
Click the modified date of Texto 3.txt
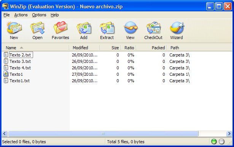coord(84,61)
